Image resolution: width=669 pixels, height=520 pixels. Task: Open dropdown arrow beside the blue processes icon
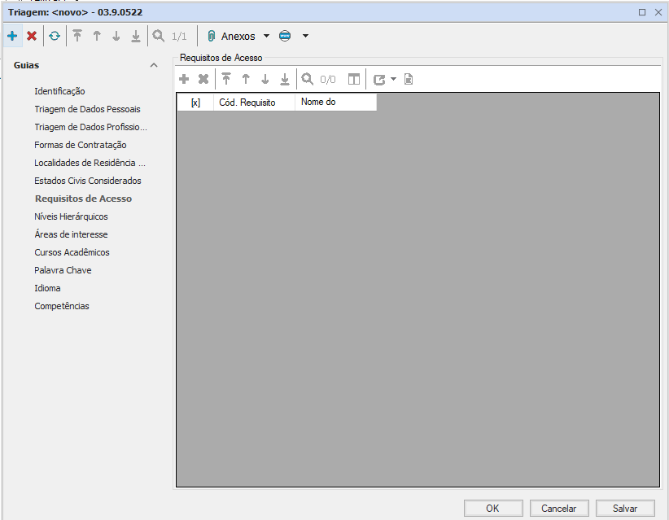[x=305, y=36]
